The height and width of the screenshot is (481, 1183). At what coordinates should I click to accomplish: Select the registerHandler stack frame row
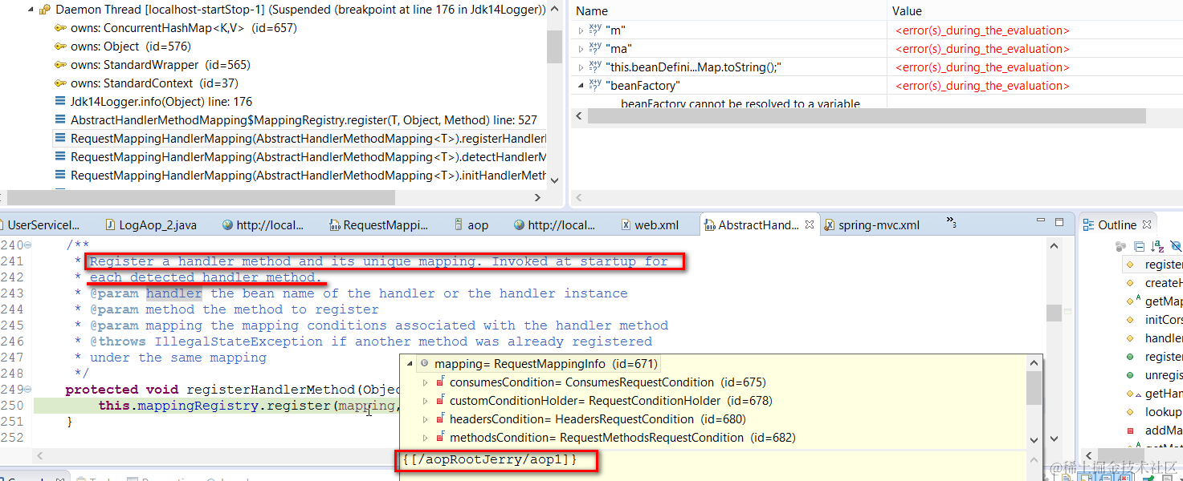coord(300,139)
